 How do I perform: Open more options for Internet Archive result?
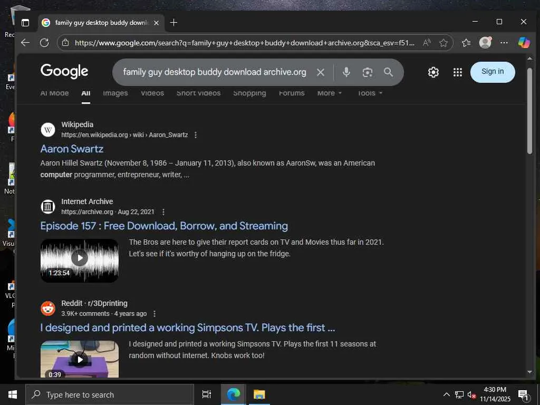[163, 212]
